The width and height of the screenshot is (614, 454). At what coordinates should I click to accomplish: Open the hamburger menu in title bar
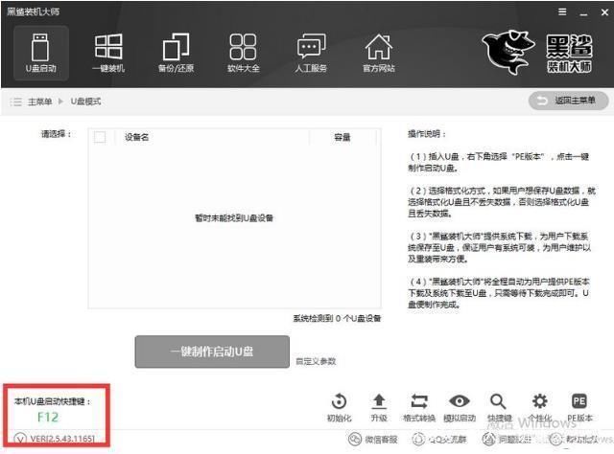[562, 12]
